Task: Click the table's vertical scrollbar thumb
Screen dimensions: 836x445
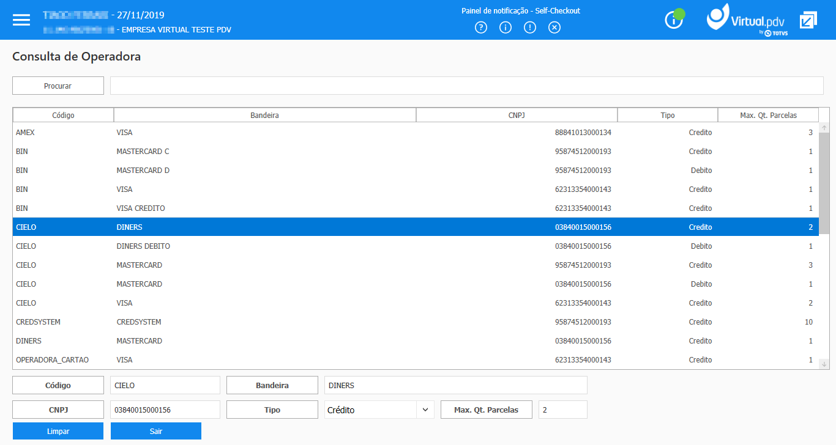Action: [x=824, y=183]
